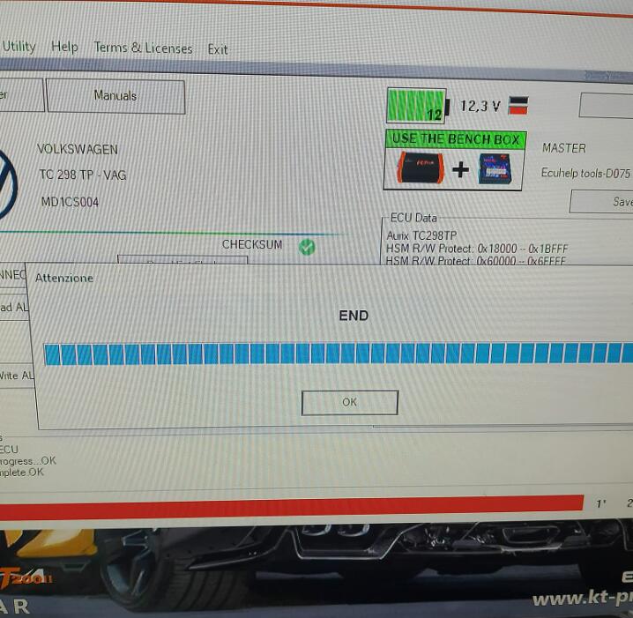Confirm the END dialog with OK
Screen dimensions: 633x618
pyautogui.click(x=350, y=402)
